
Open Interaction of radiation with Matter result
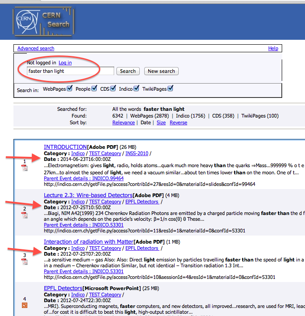(89, 242)
